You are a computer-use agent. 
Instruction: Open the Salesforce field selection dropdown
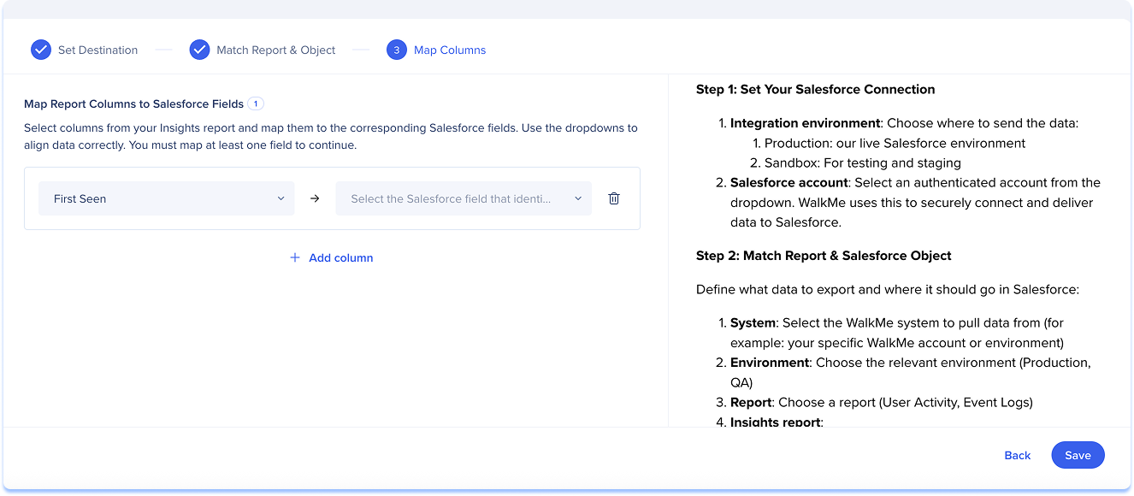(464, 198)
